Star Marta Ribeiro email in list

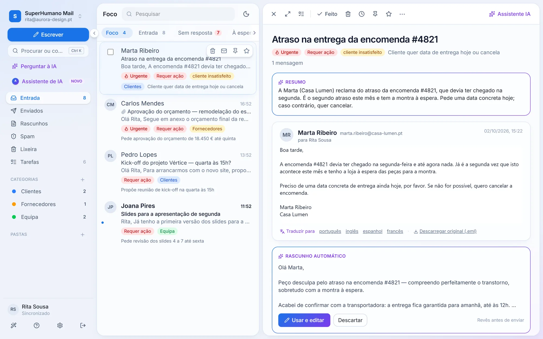click(247, 51)
